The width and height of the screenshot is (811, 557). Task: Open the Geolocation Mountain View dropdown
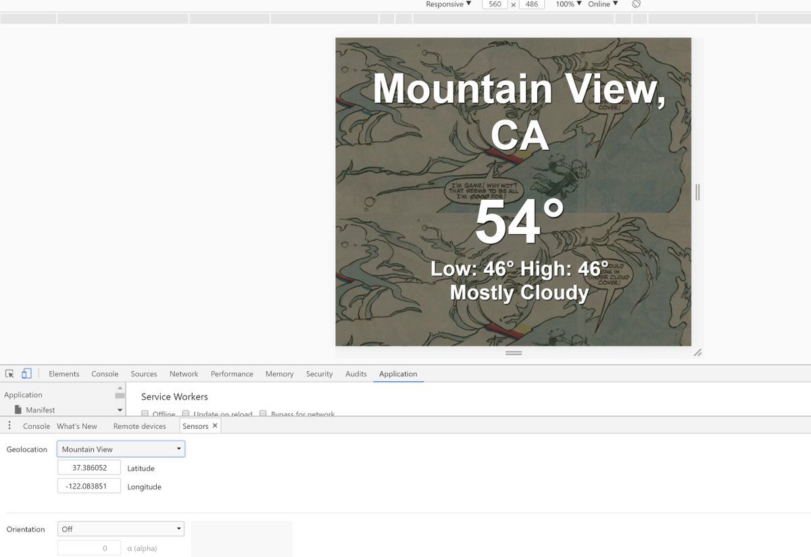(x=121, y=449)
